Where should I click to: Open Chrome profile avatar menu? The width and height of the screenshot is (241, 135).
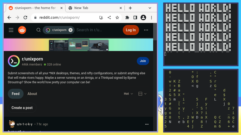tap(143, 17)
